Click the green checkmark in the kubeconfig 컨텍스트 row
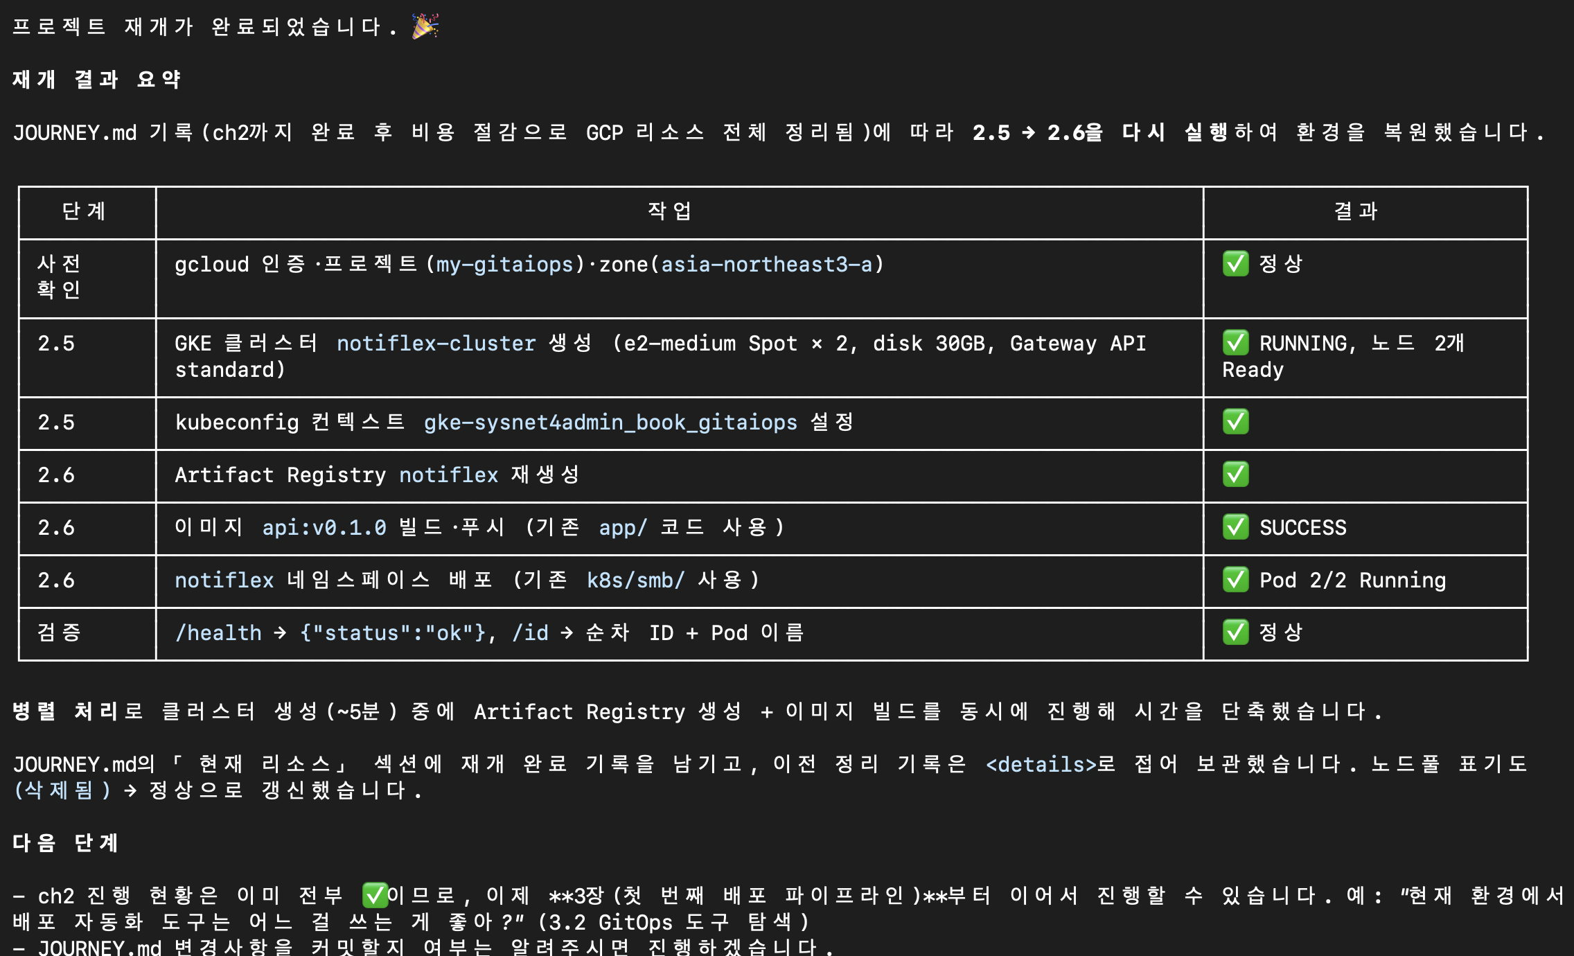1574x956 pixels. coord(1236,421)
